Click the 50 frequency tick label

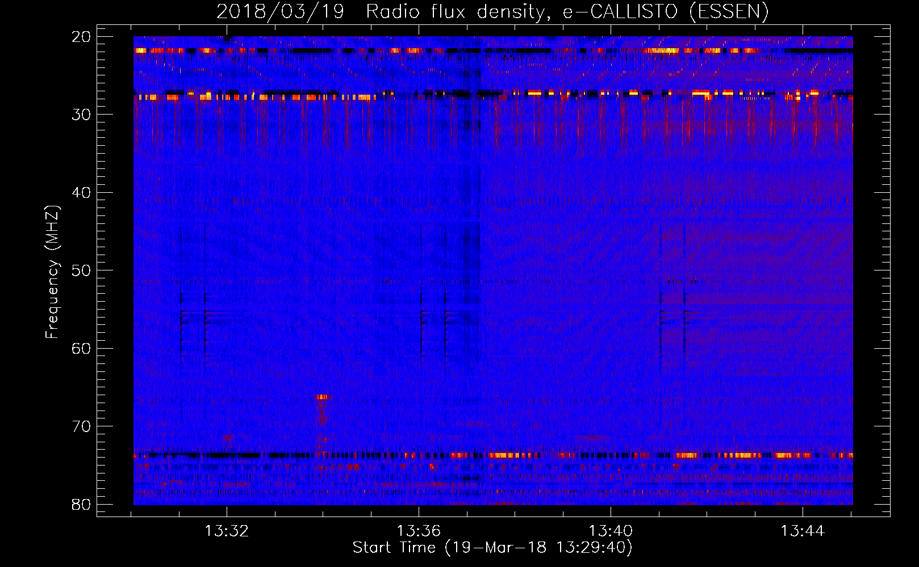(82, 270)
